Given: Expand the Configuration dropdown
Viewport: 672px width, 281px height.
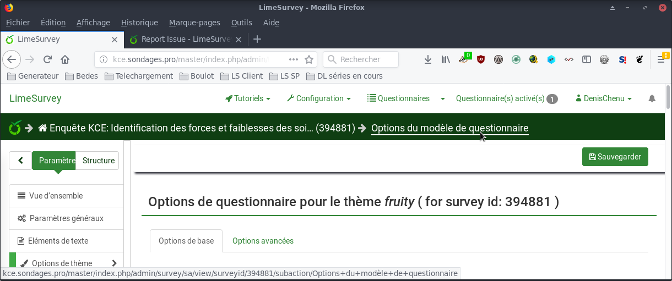Looking at the screenshot, I should point(319,99).
